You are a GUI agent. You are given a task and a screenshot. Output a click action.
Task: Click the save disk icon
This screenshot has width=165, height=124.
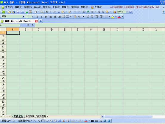point(18,12)
